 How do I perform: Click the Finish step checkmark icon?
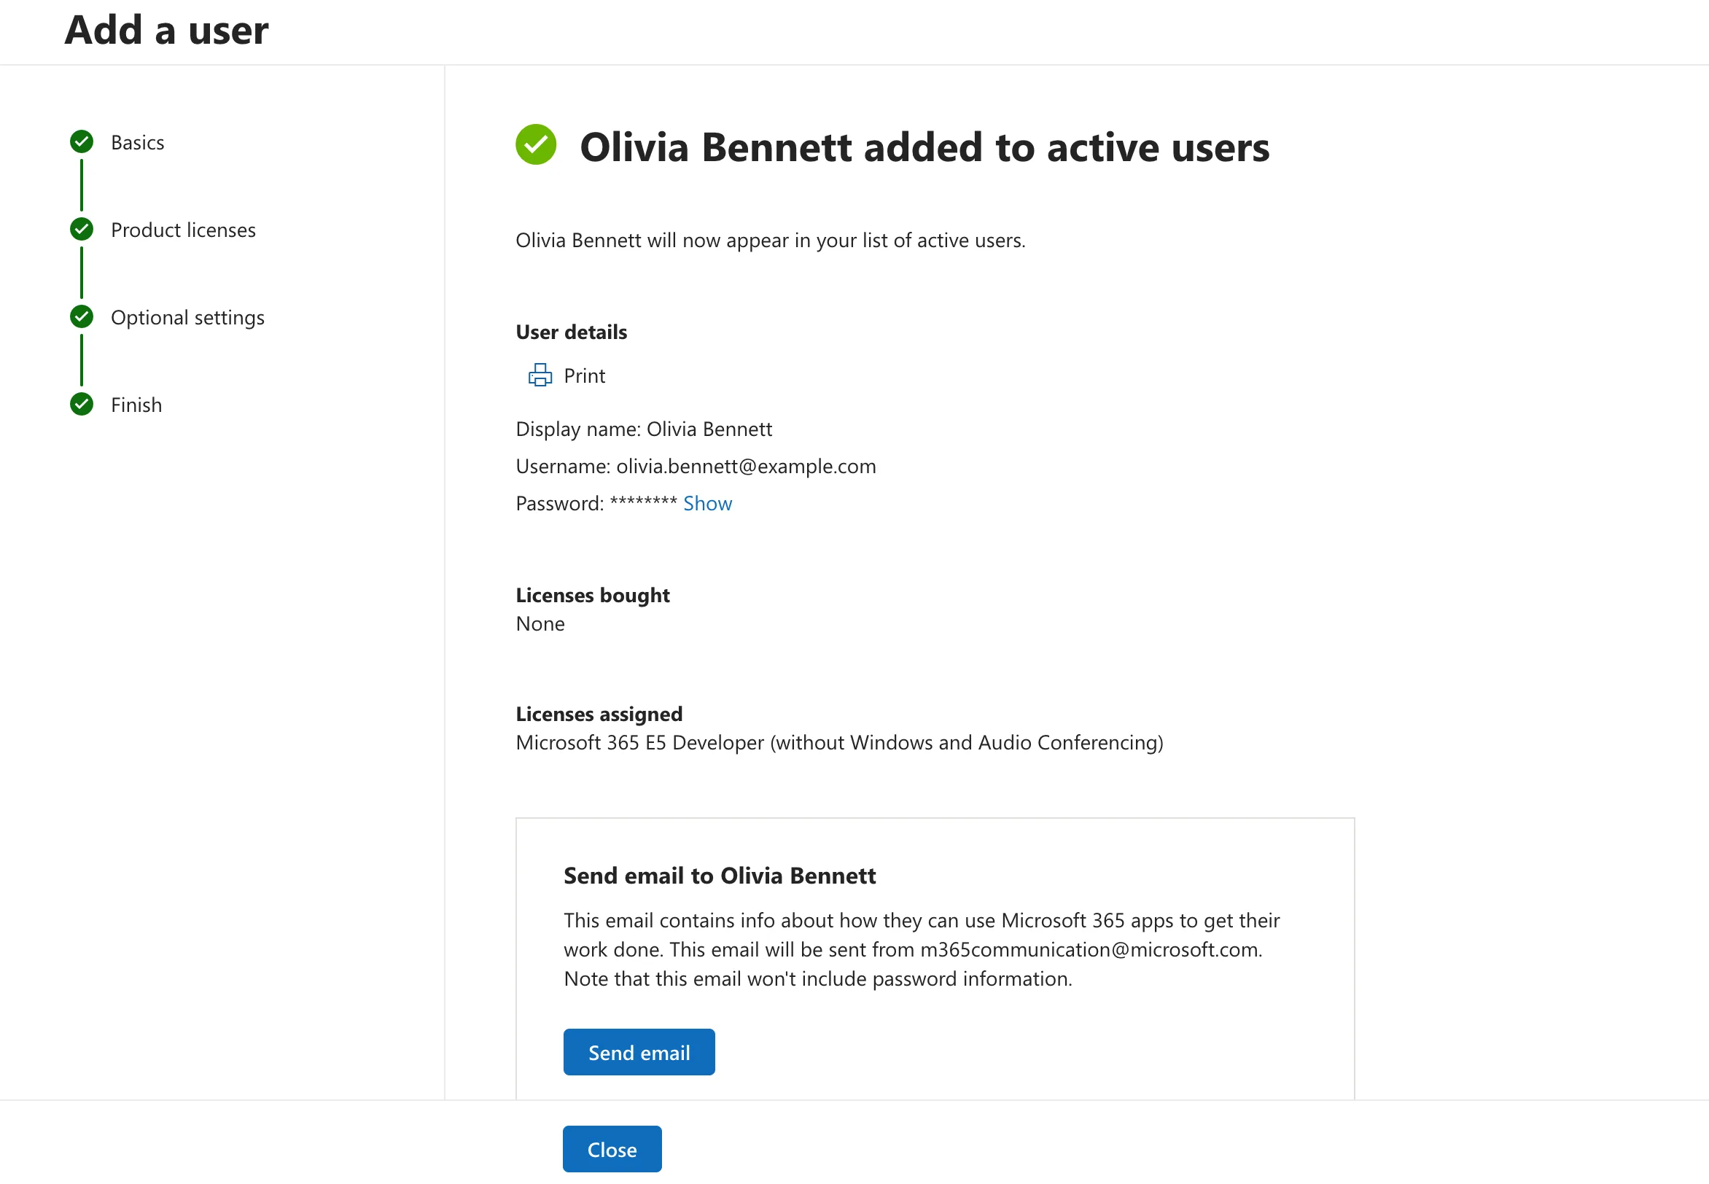(x=82, y=405)
